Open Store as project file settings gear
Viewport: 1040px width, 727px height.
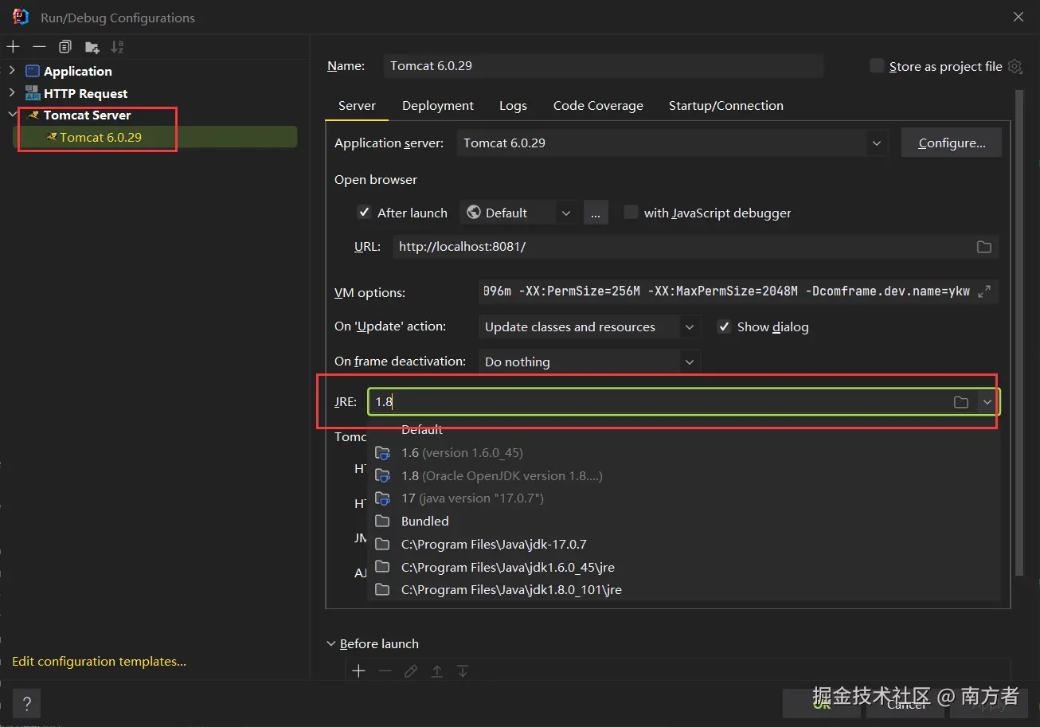1015,66
